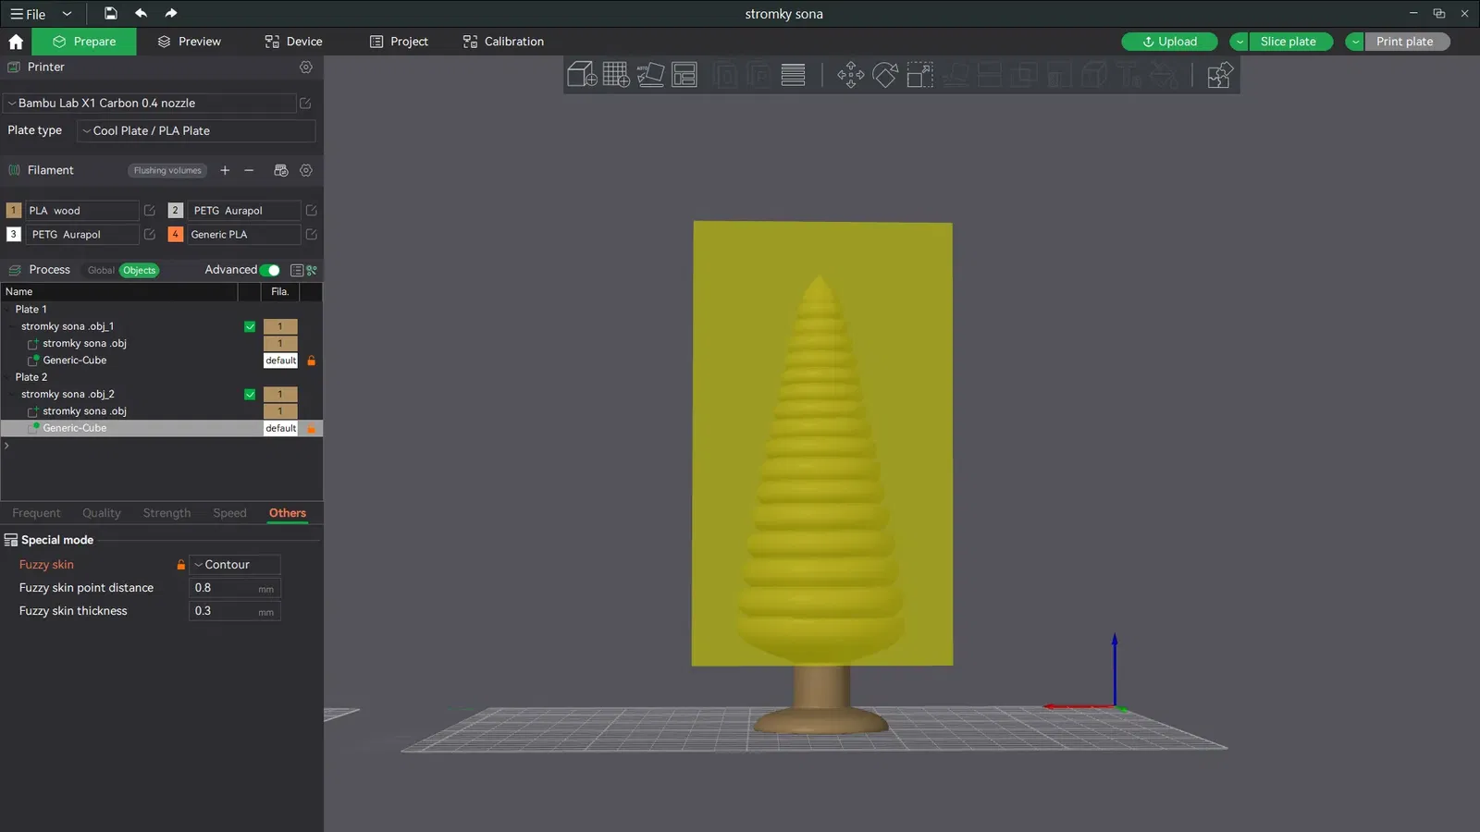
Task: Open the Assembly view puzzle icon
Action: 1219,74
